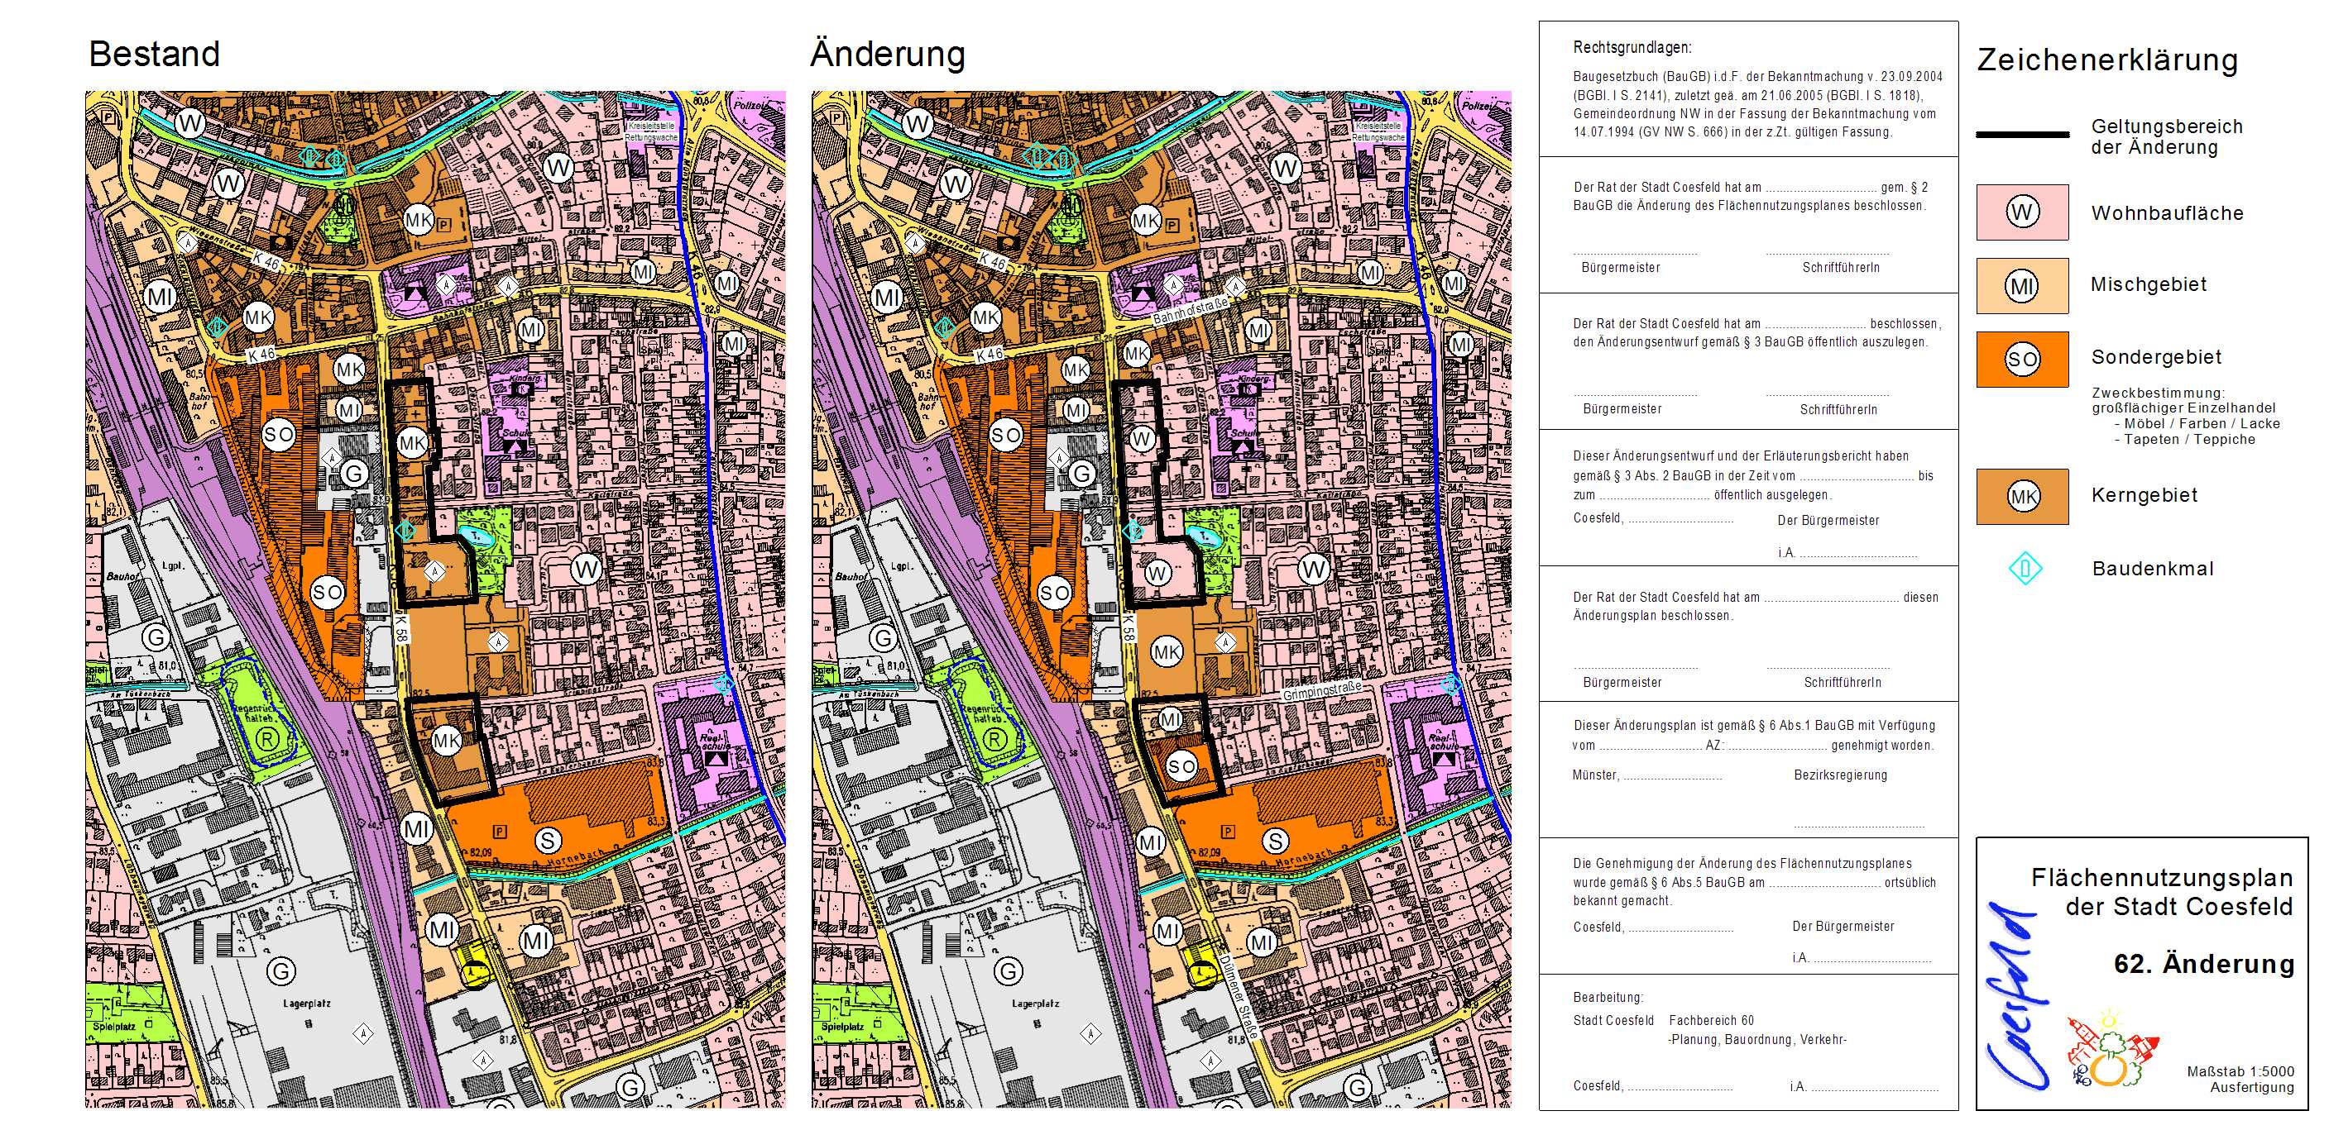Screen dimensions: 2329x1130
Task: Click the Änderung heading
Action: click(x=887, y=55)
